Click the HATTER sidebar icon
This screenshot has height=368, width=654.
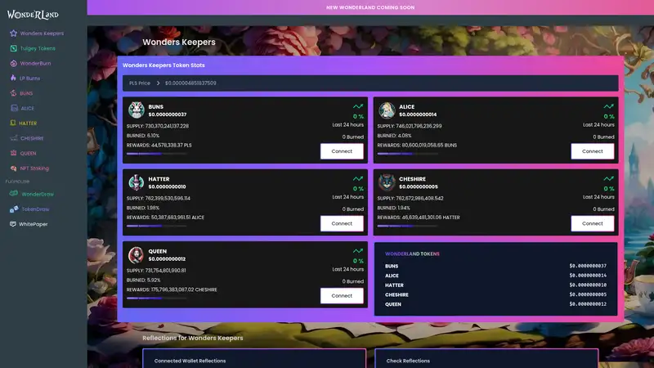coord(13,123)
